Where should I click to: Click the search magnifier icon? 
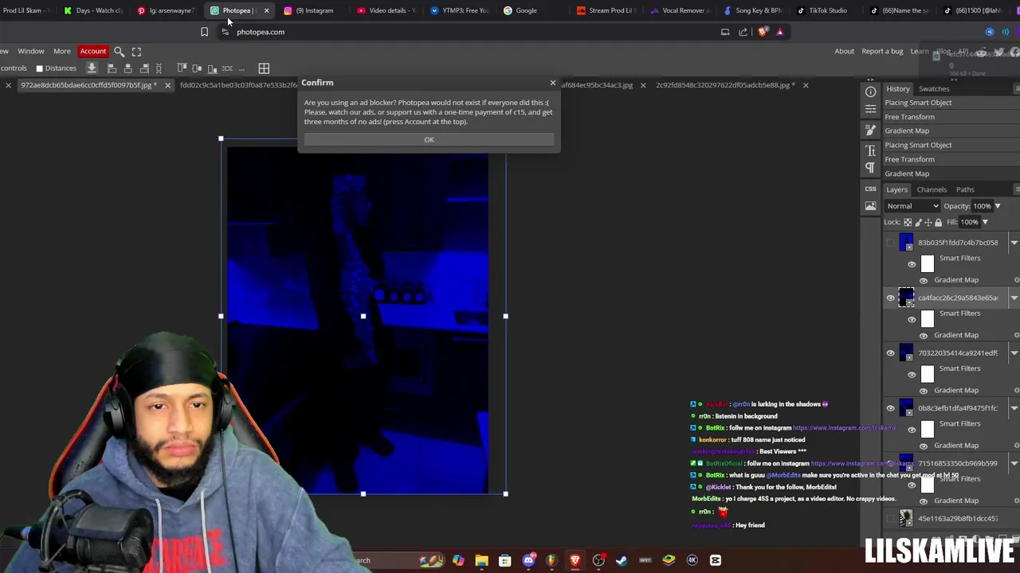119,52
